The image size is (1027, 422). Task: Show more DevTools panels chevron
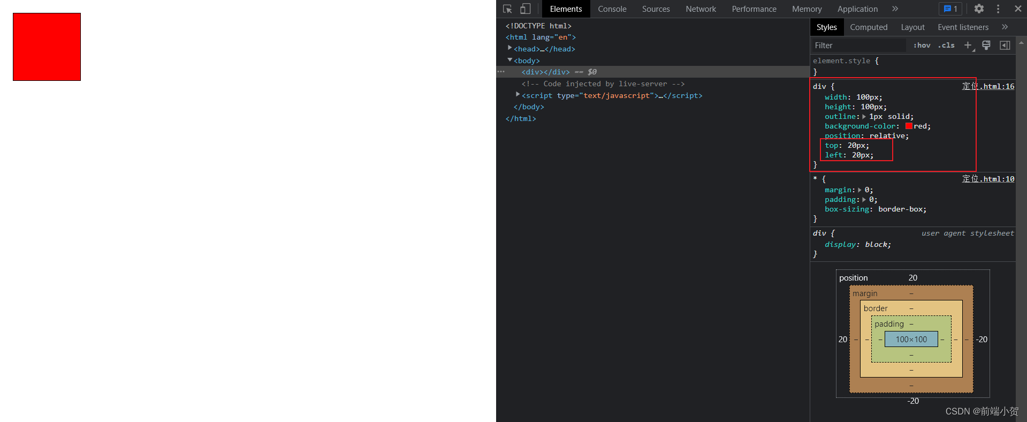pyautogui.click(x=895, y=9)
